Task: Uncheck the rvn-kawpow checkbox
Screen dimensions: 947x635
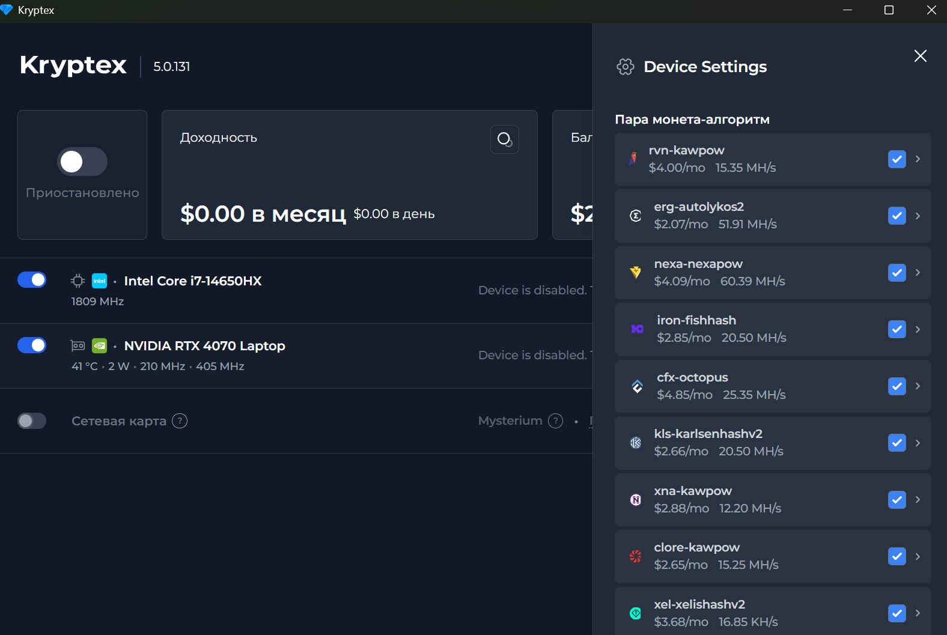Action: tap(897, 159)
